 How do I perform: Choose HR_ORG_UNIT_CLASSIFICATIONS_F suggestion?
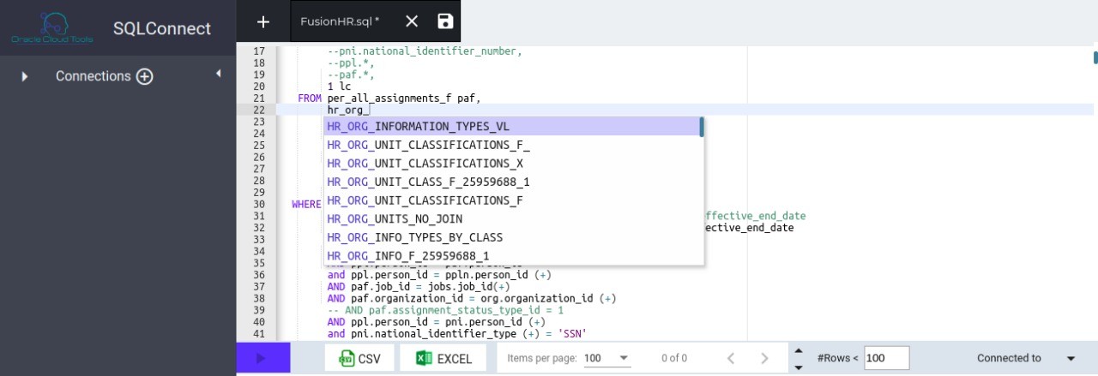[x=513, y=200]
